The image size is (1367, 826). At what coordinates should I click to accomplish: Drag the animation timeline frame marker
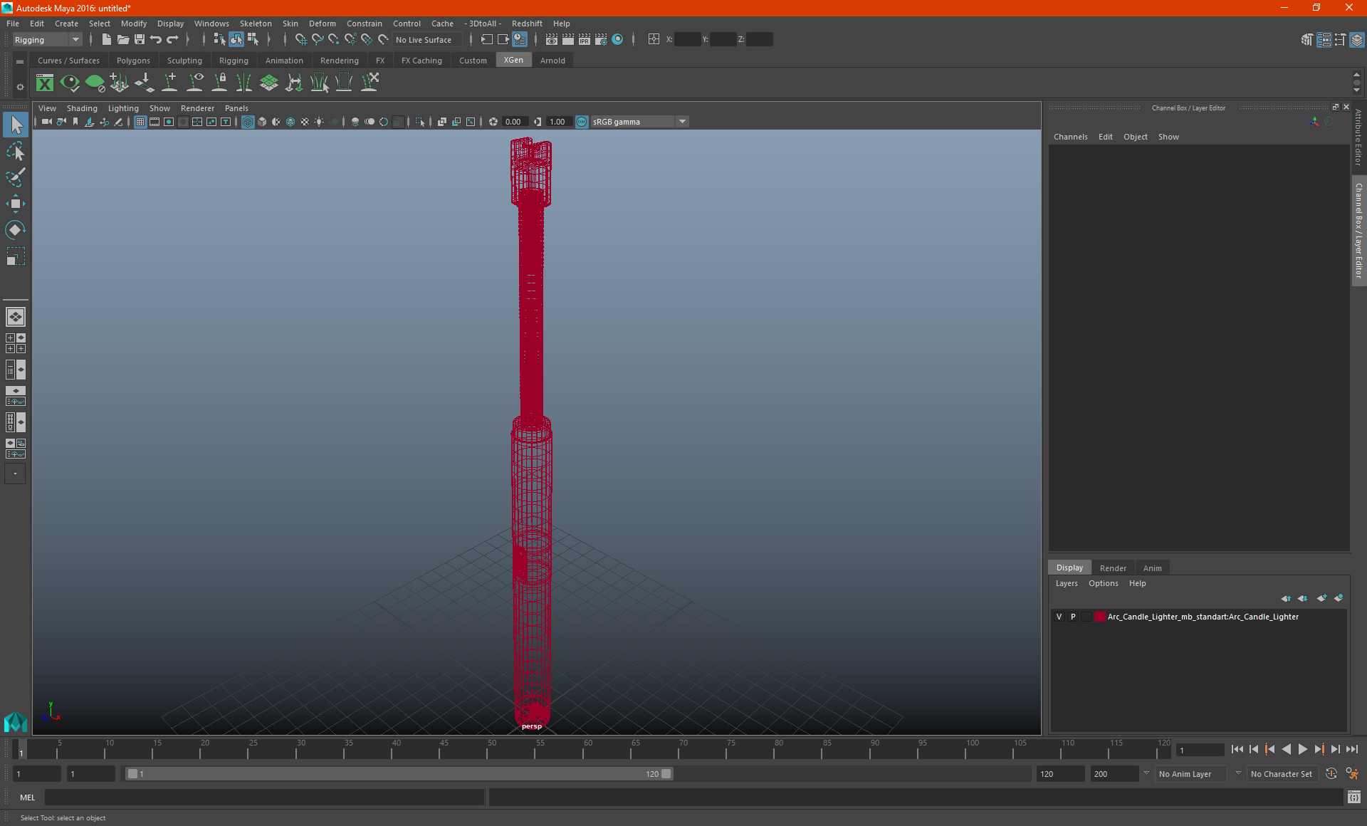[21, 750]
